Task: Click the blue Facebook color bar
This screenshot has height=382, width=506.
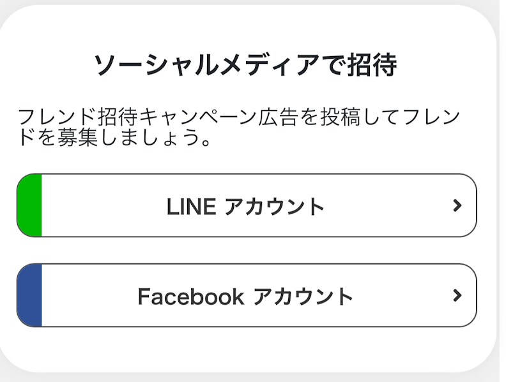Action: [30, 295]
